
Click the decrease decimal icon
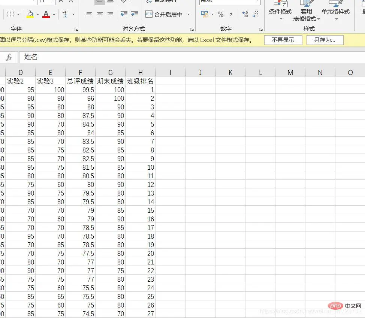256,14
